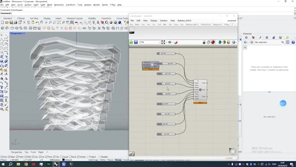Click the bottommost Grasshopper number slider
Screen dimensions: 296x167
click(x=166, y=134)
